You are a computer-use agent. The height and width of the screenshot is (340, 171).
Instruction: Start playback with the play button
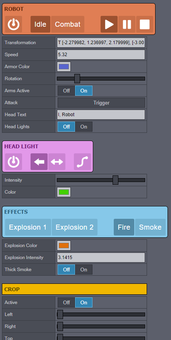109,24
